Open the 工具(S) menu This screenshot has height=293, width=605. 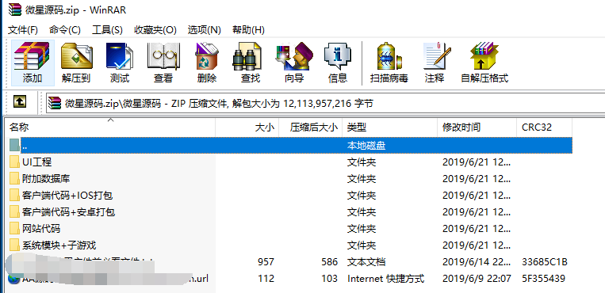pyautogui.click(x=107, y=29)
